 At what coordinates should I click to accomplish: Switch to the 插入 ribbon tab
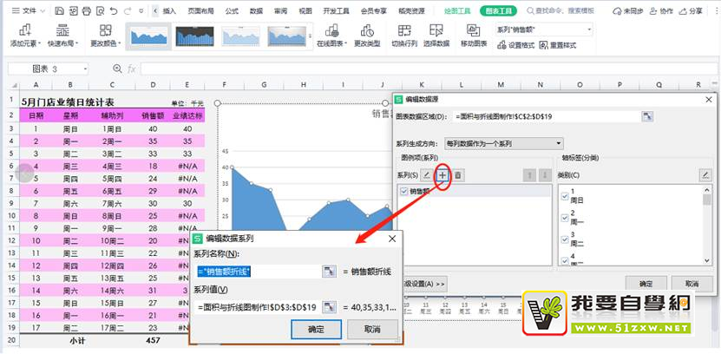pos(169,11)
